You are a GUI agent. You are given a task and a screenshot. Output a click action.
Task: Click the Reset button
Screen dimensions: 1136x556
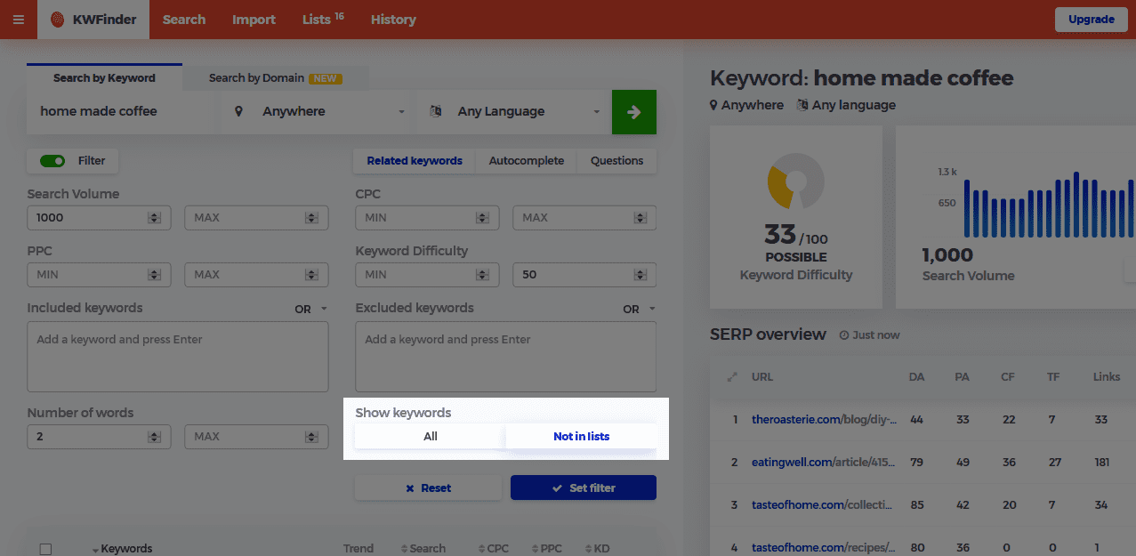[428, 488]
